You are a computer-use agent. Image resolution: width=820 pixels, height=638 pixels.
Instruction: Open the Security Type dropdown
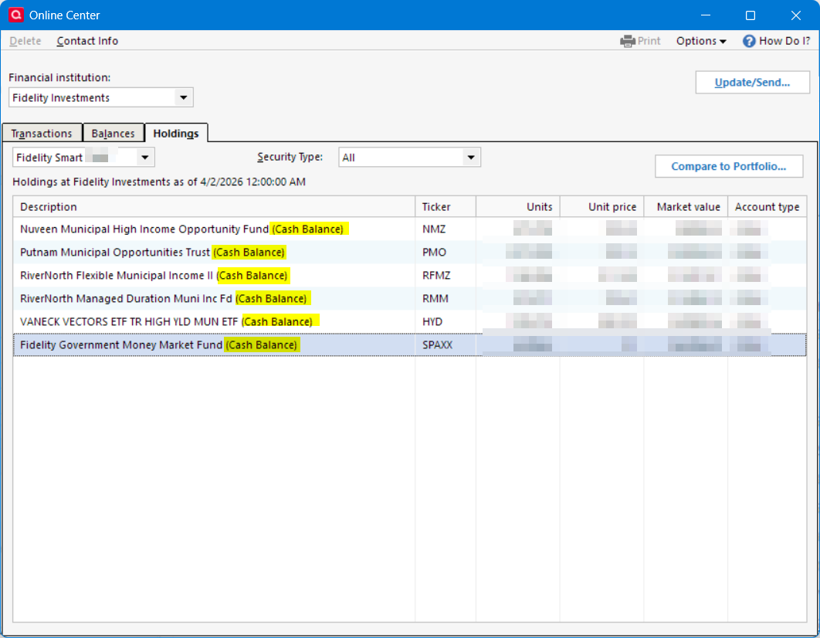pyautogui.click(x=470, y=158)
